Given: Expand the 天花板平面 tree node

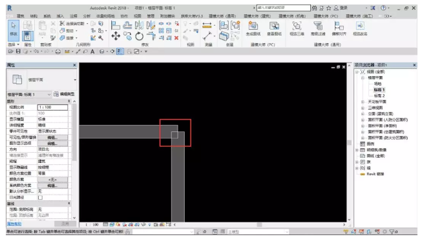Looking at the screenshot, I should (x=363, y=102).
